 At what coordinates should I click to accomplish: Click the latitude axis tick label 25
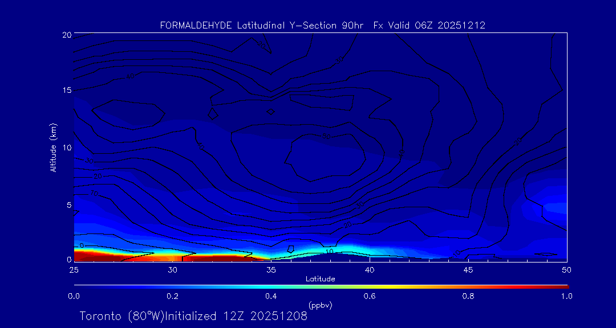pyautogui.click(x=74, y=269)
